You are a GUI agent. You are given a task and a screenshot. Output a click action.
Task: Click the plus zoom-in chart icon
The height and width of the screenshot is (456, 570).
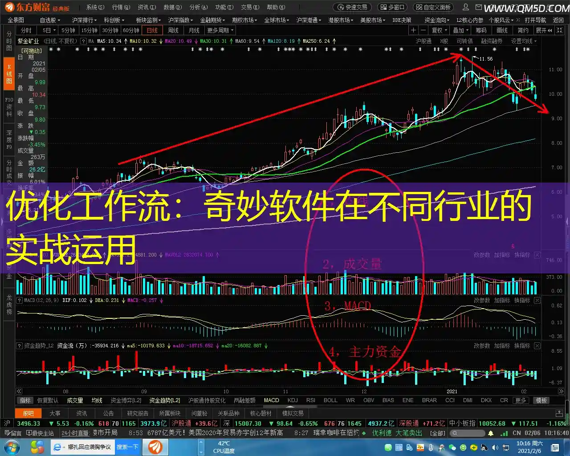[x=413, y=30]
